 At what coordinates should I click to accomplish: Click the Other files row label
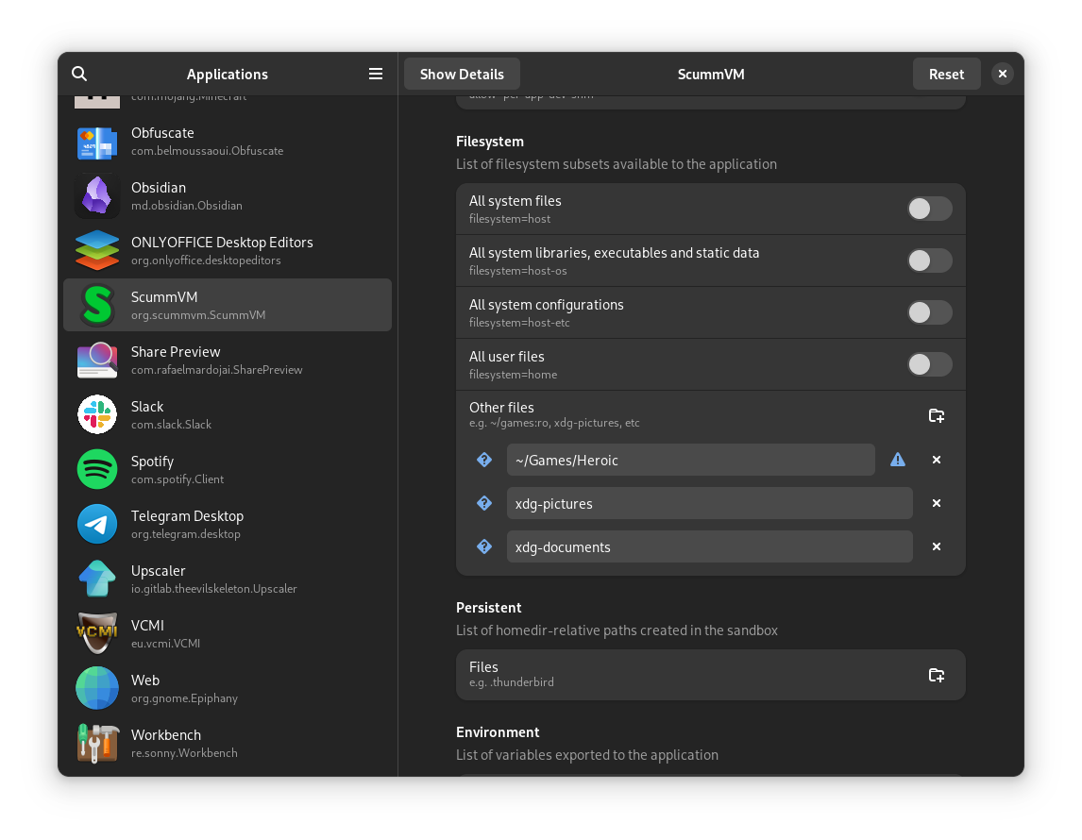pos(501,407)
